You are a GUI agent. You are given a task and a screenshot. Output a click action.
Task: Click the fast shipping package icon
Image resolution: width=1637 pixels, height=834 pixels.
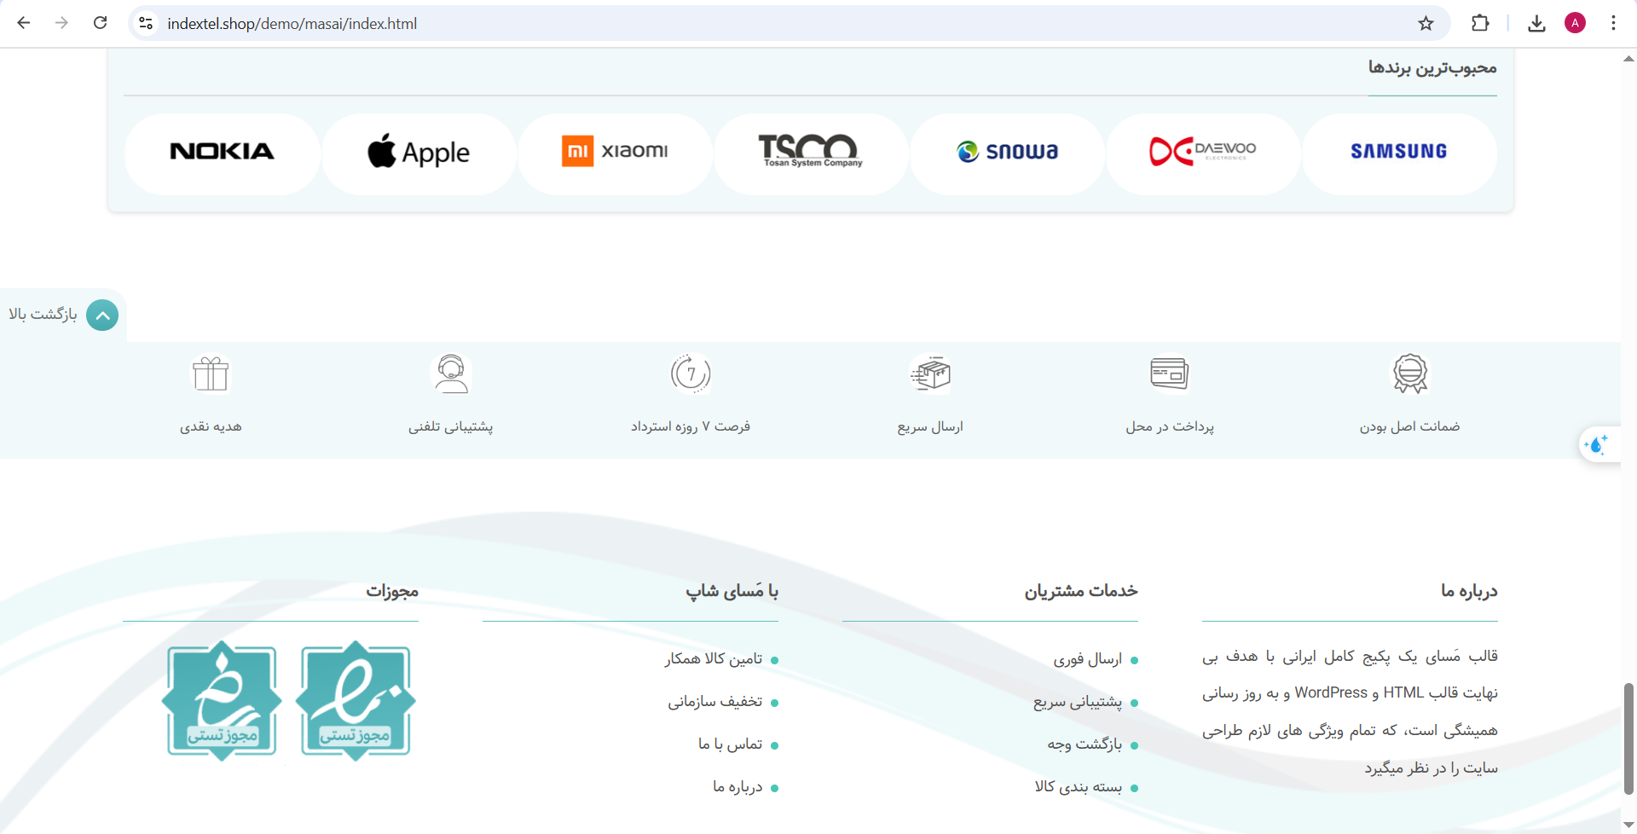tap(930, 374)
